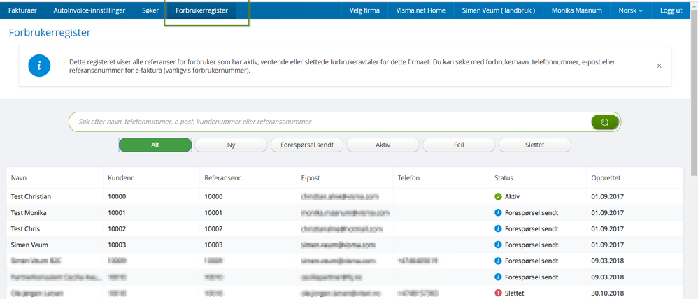698x299 pixels.
Task: Click Simen Veum ( landbruk ) company entry
Action: point(499,10)
